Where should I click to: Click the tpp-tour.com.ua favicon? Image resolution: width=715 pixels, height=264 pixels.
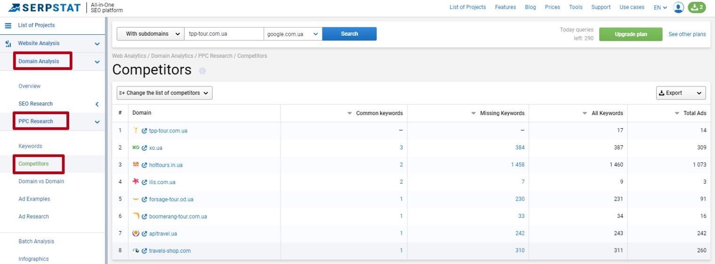[136, 130]
